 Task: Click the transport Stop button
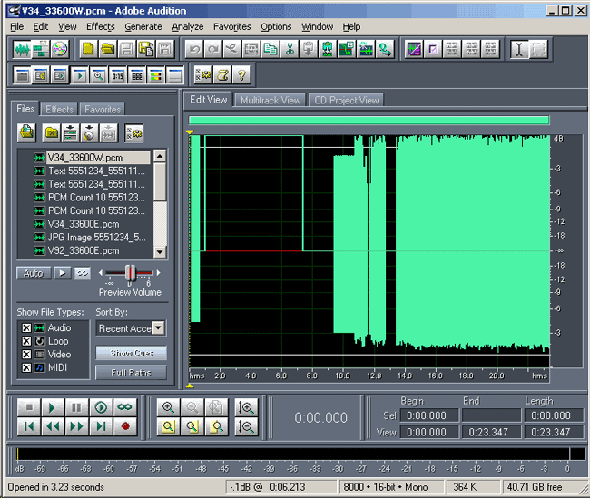click(29, 407)
